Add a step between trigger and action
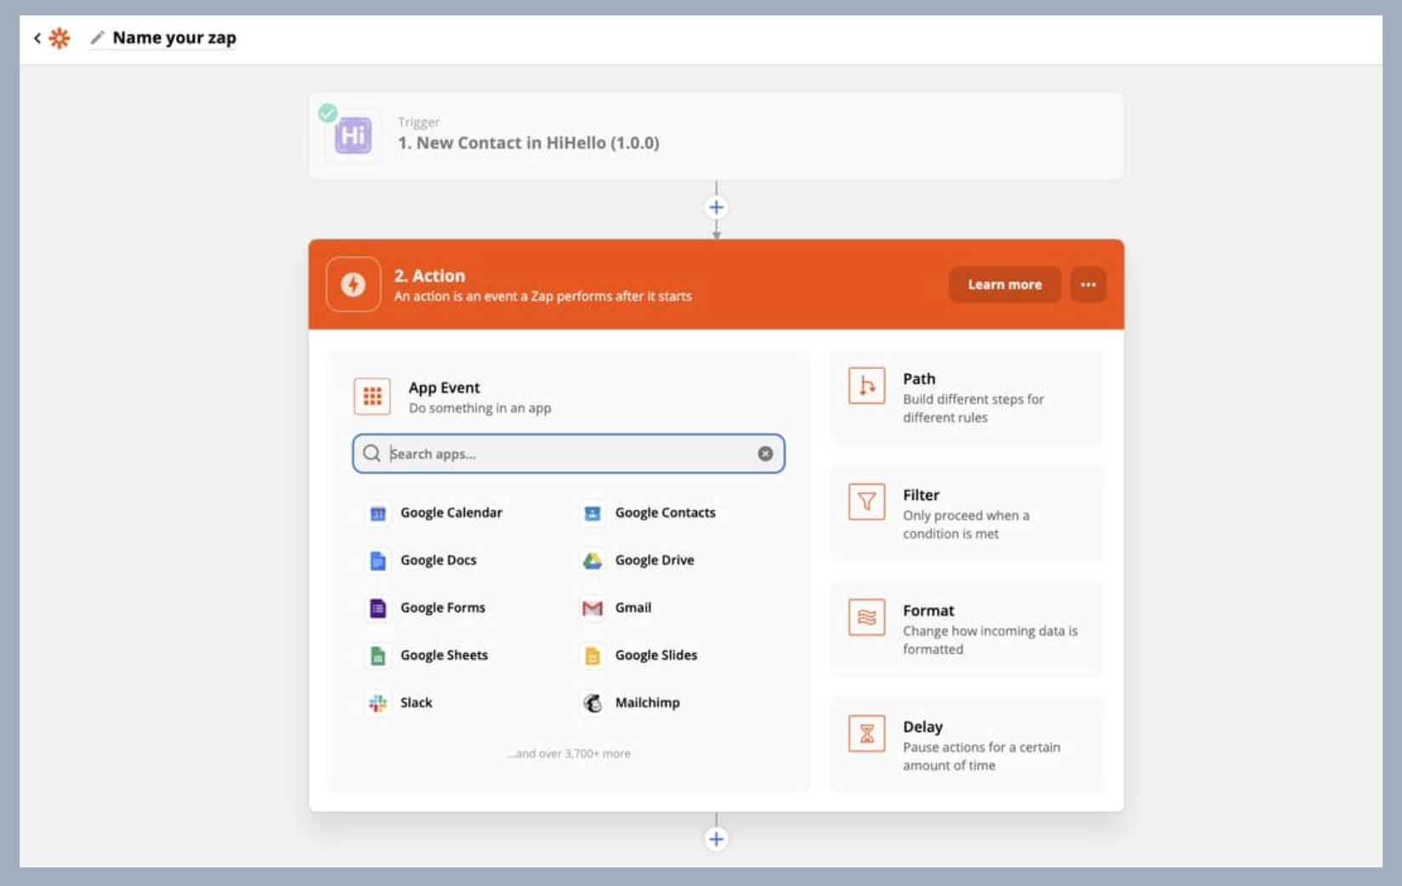Screen dimensions: 1402x886 click(717, 207)
